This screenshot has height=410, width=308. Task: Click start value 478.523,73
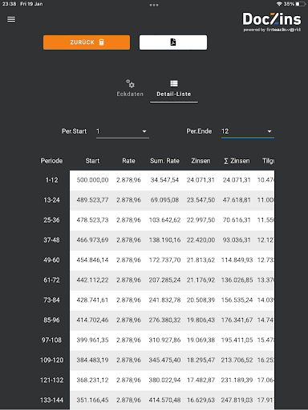coord(92,220)
